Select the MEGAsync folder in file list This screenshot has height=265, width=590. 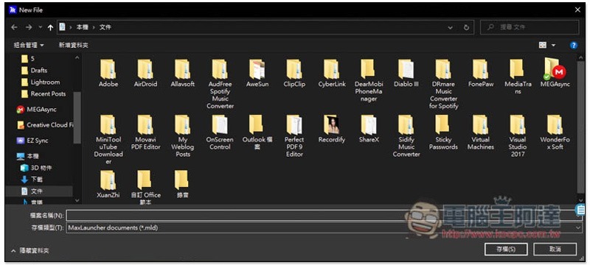pyautogui.click(x=555, y=73)
